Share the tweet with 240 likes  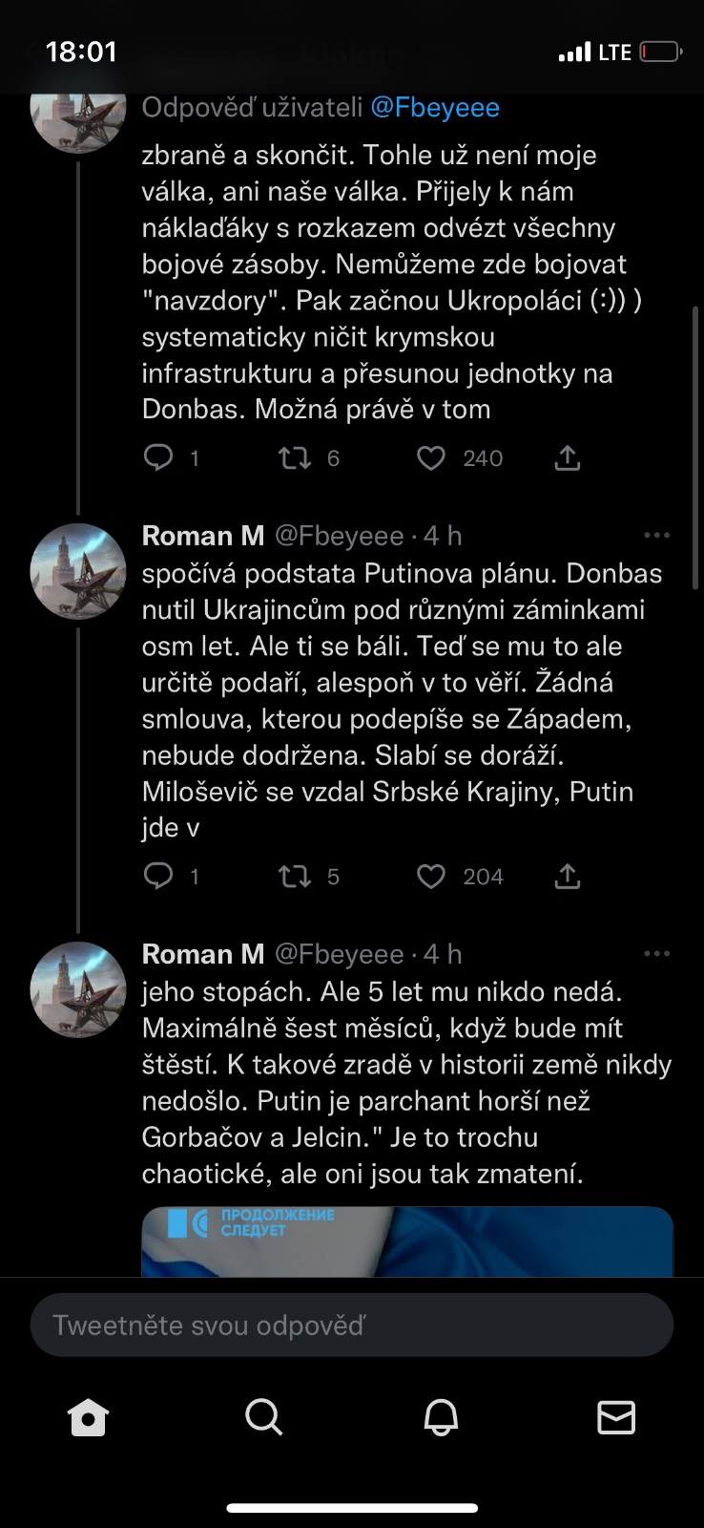568,458
